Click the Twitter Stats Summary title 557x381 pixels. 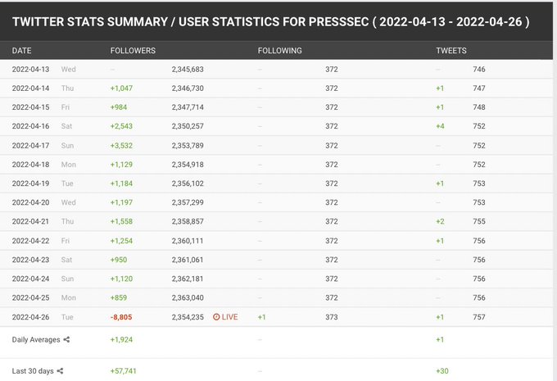[271, 21]
